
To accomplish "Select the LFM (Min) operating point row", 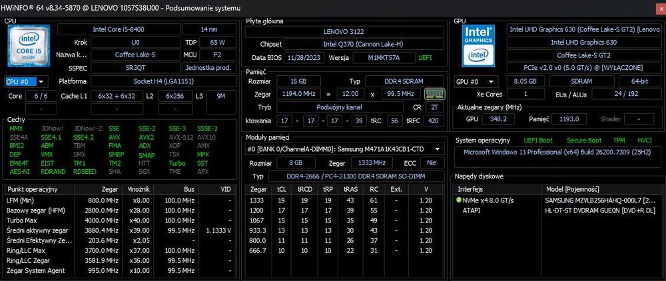I will (119, 200).
